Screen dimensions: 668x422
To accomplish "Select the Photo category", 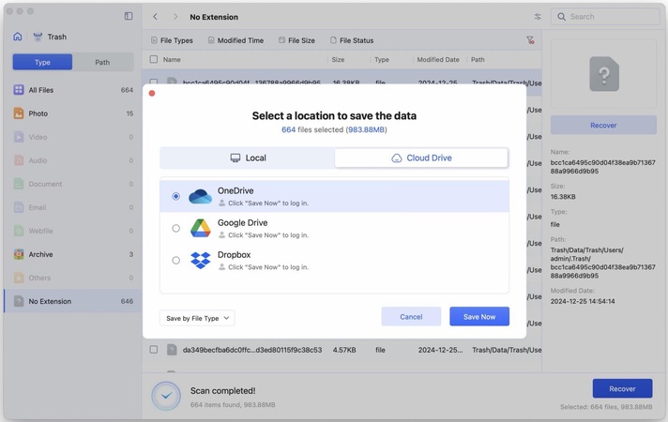I will [72, 113].
